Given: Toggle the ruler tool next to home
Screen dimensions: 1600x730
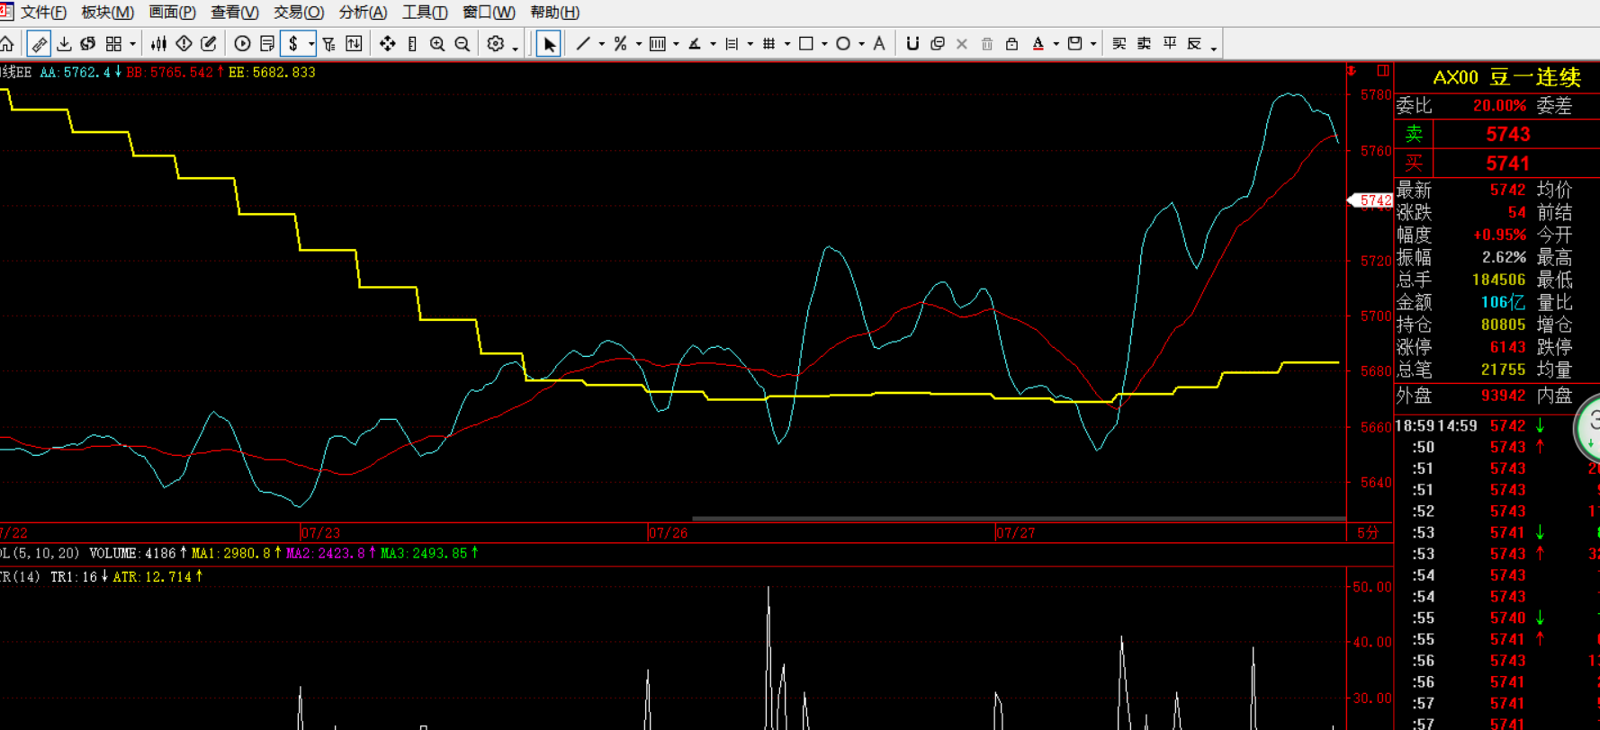Looking at the screenshot, I should pos(39,44).
